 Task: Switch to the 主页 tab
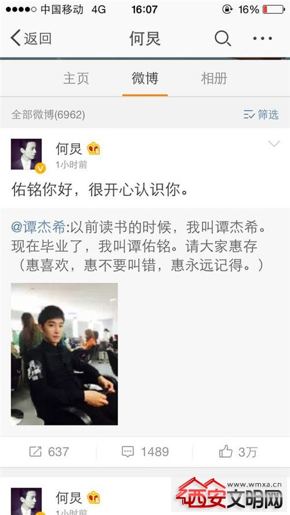point(76,78)
